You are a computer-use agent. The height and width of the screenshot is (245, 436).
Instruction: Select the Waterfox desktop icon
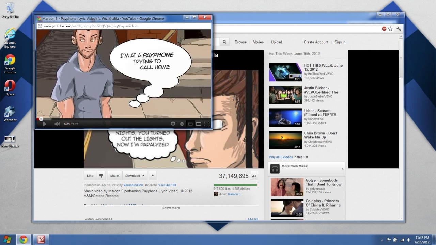click(x=10, y=114)
